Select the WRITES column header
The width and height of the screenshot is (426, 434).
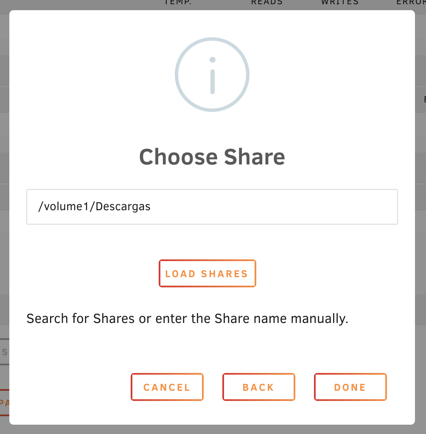click(x=339, y=3)
